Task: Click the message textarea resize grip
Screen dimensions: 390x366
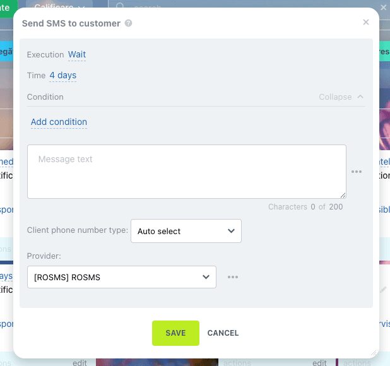Action: tap(343, 195)
